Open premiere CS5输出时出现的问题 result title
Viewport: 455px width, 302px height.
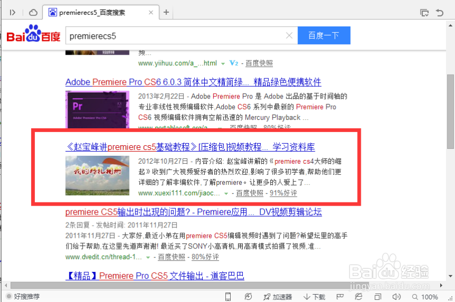click(x=194, y=212)
